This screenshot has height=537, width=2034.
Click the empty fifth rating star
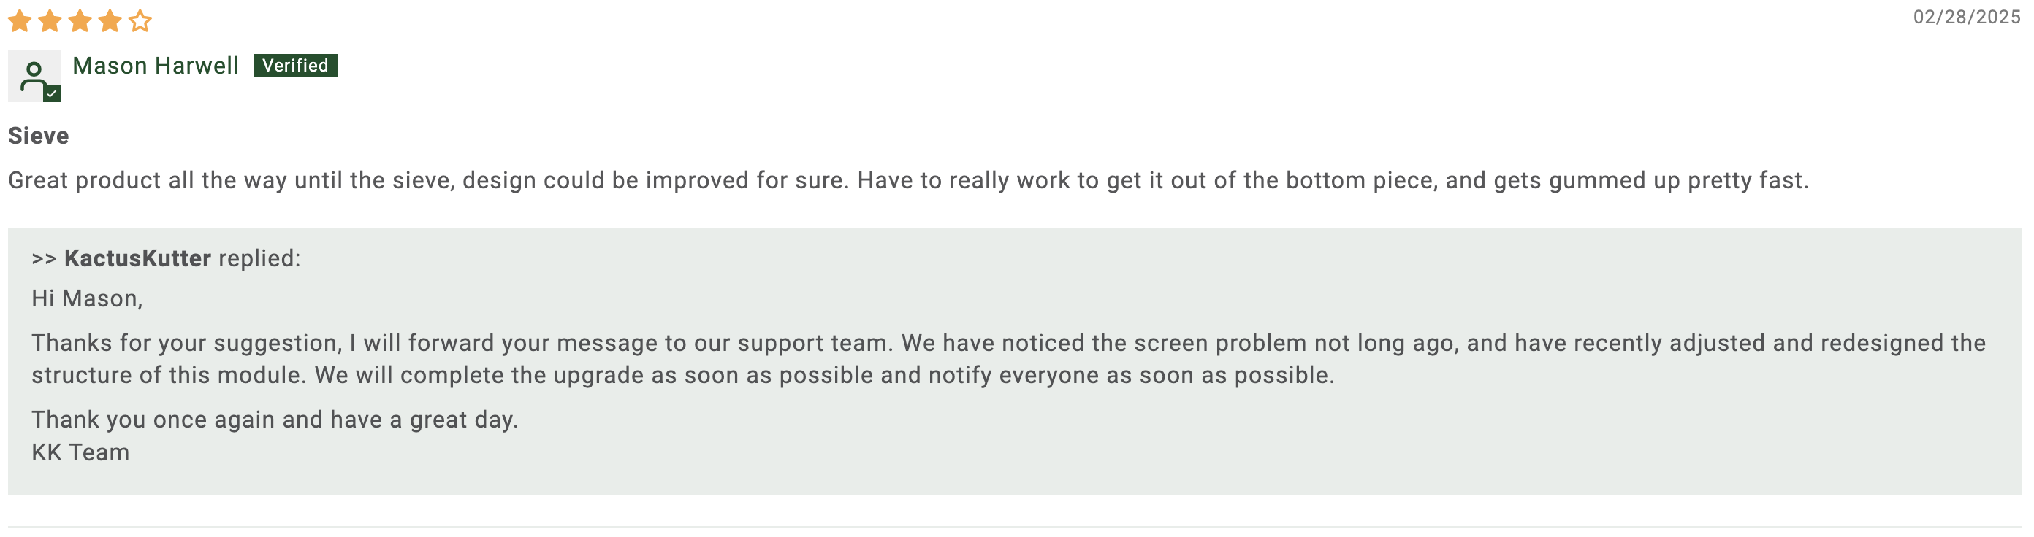(140, 21)
